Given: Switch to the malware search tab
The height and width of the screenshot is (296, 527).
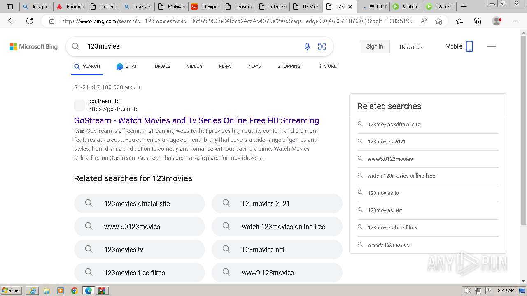Looking at the screenshot, I should tap(138, 7).
